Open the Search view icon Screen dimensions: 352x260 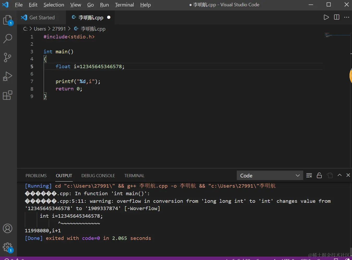tap(8, 39)
